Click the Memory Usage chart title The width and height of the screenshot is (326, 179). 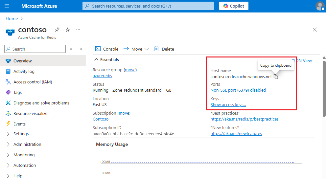pyautogui.click(x=112, y=144)
